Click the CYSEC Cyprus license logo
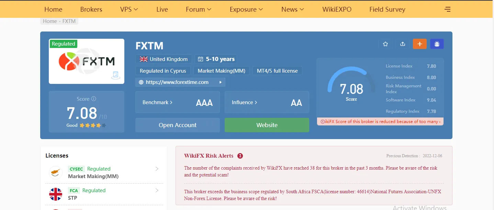This screenshot has width=494, height=210. pyautogui.click(x=55, y=173)
